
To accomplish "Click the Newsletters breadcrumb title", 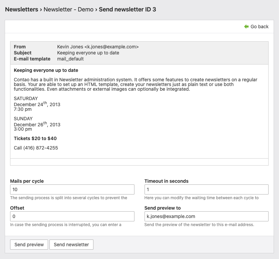I will 22,9.
